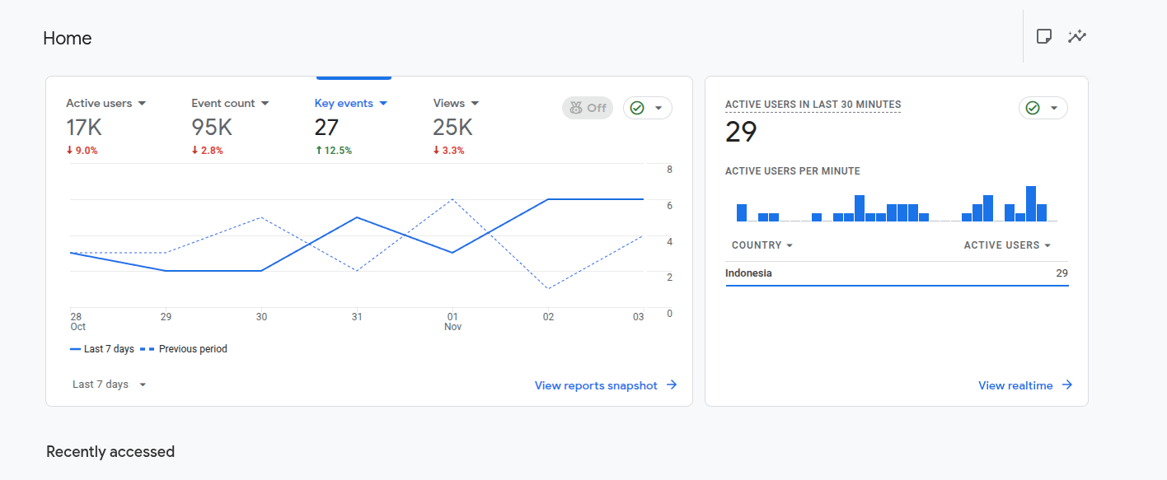The image size is (1167, 480).
Task: Switch to the Views metric tab
Action: (448, 104)
